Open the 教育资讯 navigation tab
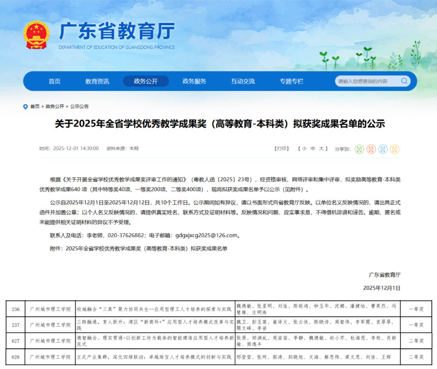 97,81
